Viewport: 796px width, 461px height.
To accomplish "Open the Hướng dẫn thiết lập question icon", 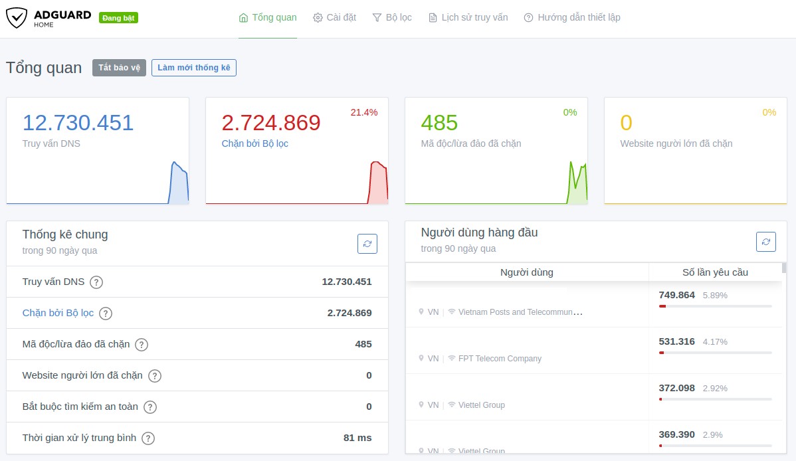I will (x=528, y=17).
